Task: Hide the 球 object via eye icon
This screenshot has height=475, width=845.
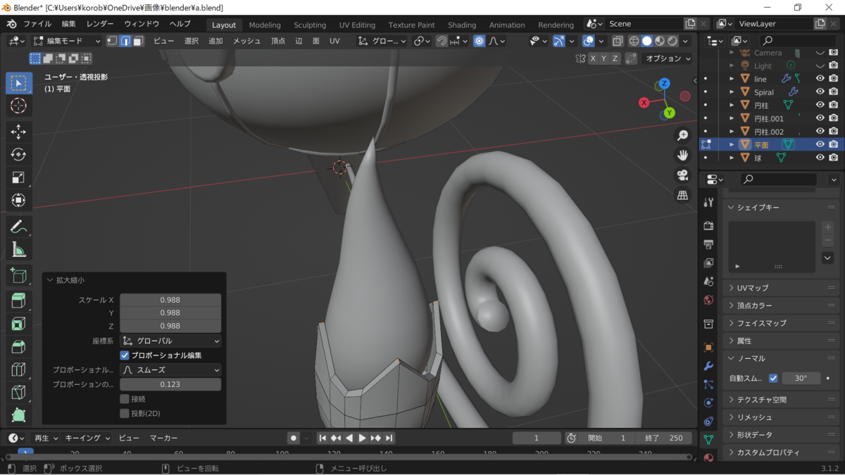Action: coord(820,158)
